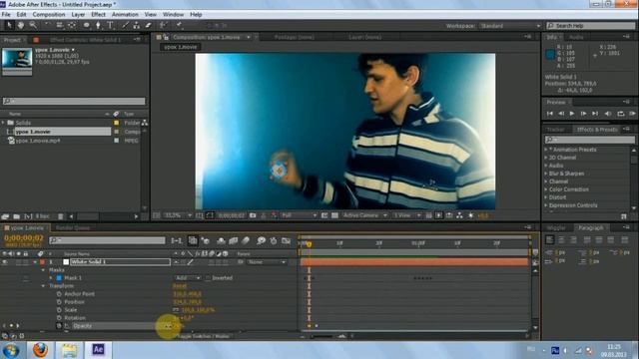Viewport: 639px width, 359px height.
Task: Open the resolution Full dropdown
Action: [x=299, y=215]
